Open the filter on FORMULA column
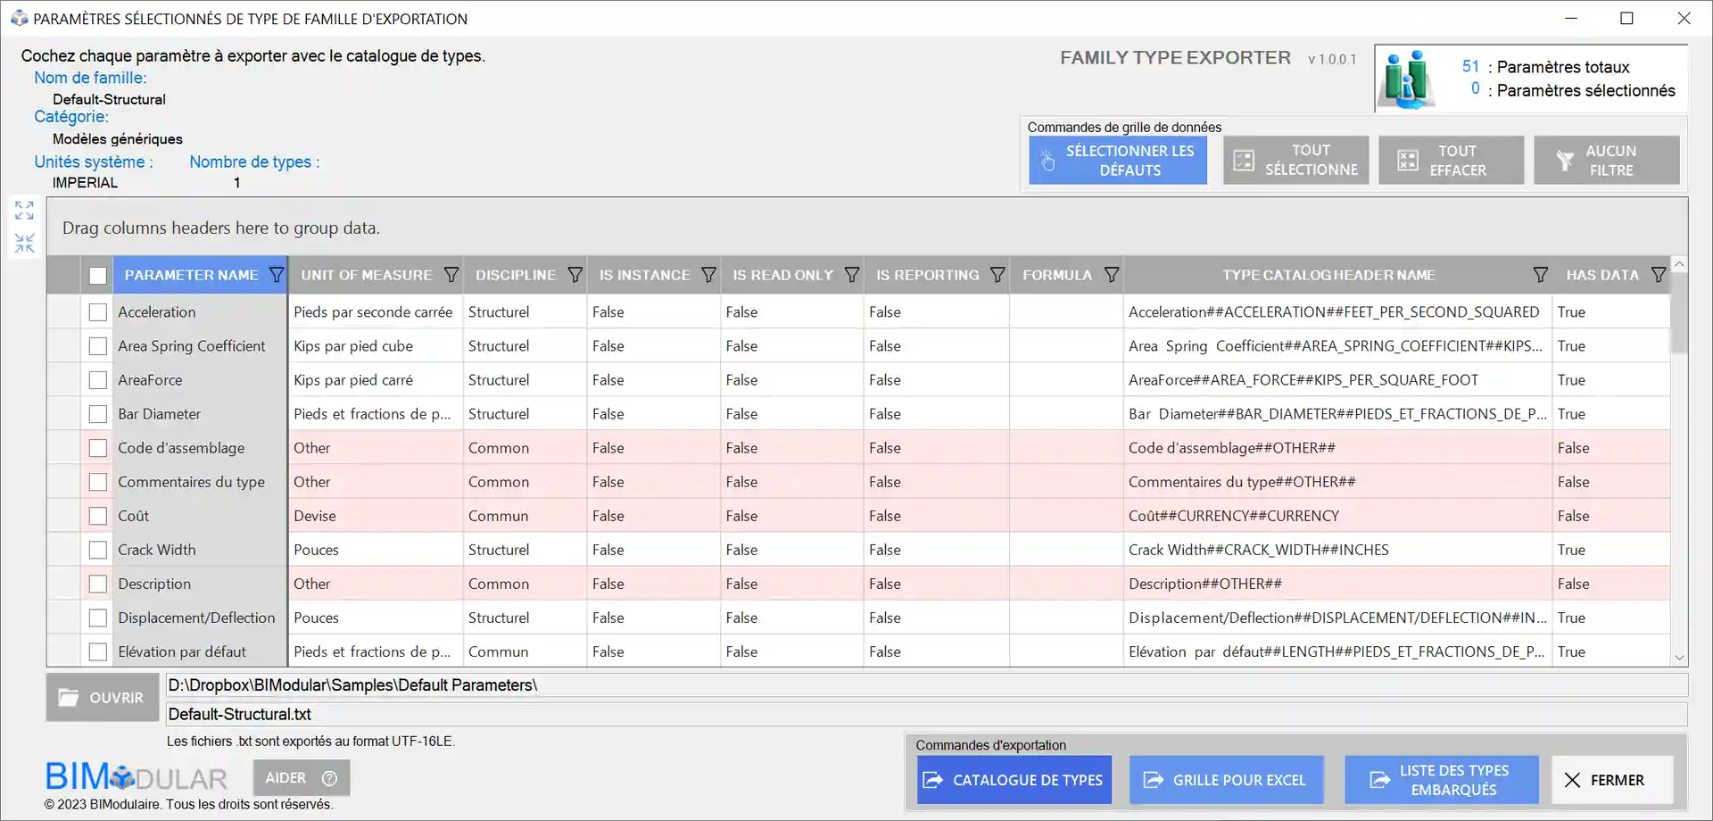1713x821 pixels. tap(1113, 275)
